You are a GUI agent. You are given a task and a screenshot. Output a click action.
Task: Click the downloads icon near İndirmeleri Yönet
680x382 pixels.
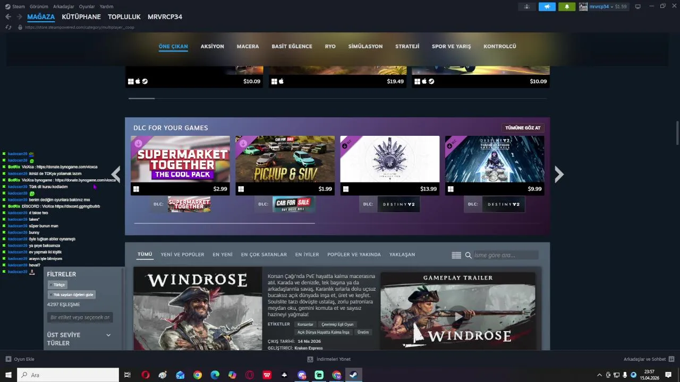click(x=310, y=359)
